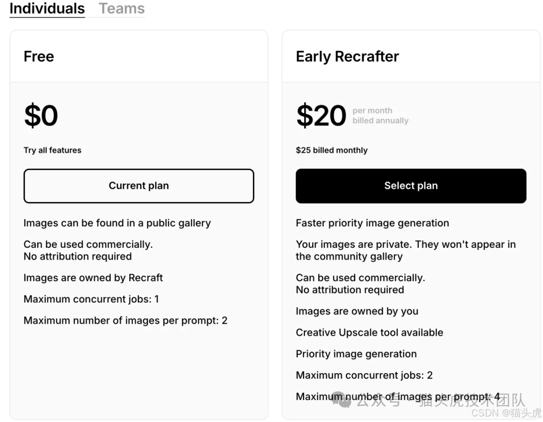This screenshot has width=543, height=422.
Task: Click 'Images are owned by Recraft' line
Action: [x=93, y=277]
